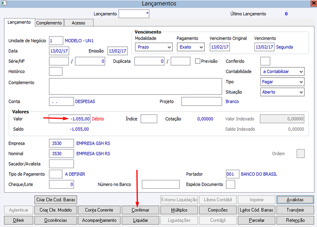Switch to the Complemento tab

click(x=49, y=23)
